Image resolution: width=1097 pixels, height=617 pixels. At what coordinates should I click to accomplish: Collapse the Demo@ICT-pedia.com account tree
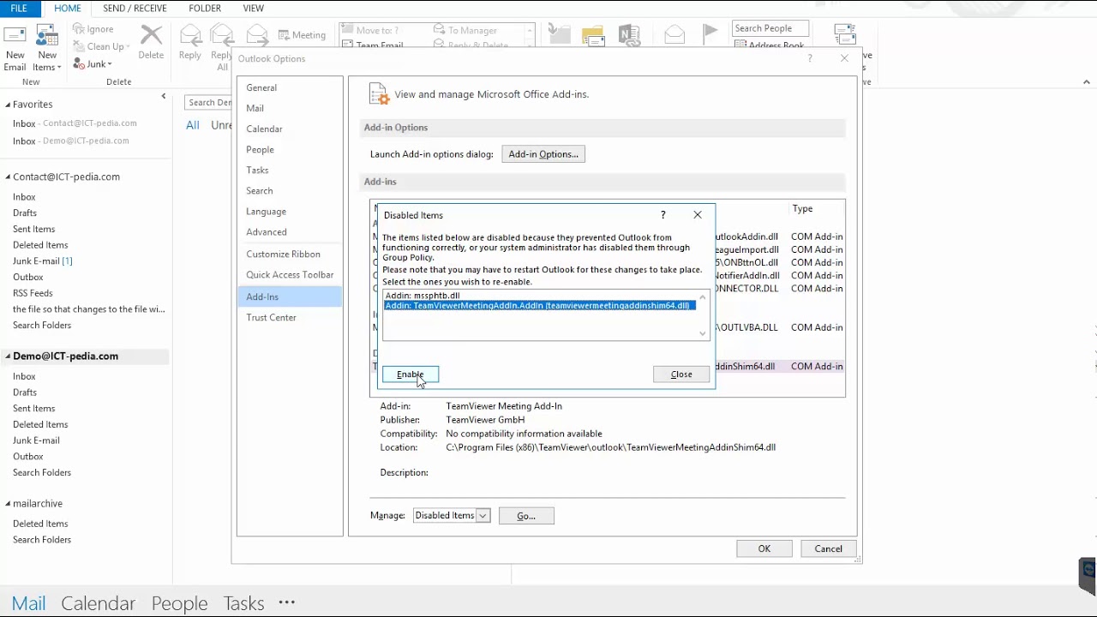[x=8, y=356]
